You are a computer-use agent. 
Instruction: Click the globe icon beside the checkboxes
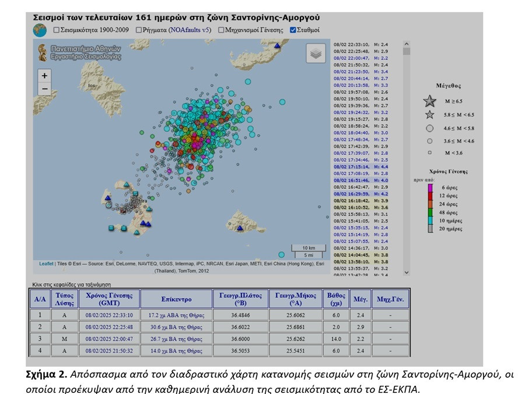point(40,30)
